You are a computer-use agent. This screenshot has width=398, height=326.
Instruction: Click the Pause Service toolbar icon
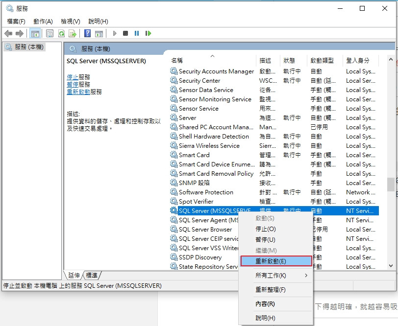[137, 33]
